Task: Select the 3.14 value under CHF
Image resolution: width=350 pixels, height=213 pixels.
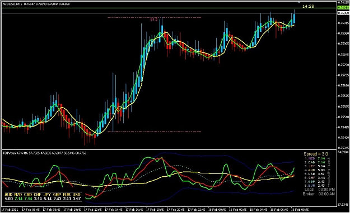Action: point(38,199)
